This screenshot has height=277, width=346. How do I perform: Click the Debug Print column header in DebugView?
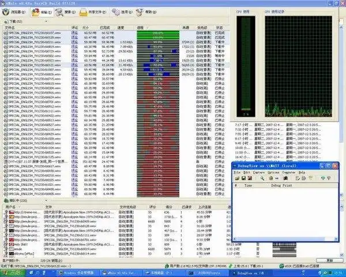point(281,186)
